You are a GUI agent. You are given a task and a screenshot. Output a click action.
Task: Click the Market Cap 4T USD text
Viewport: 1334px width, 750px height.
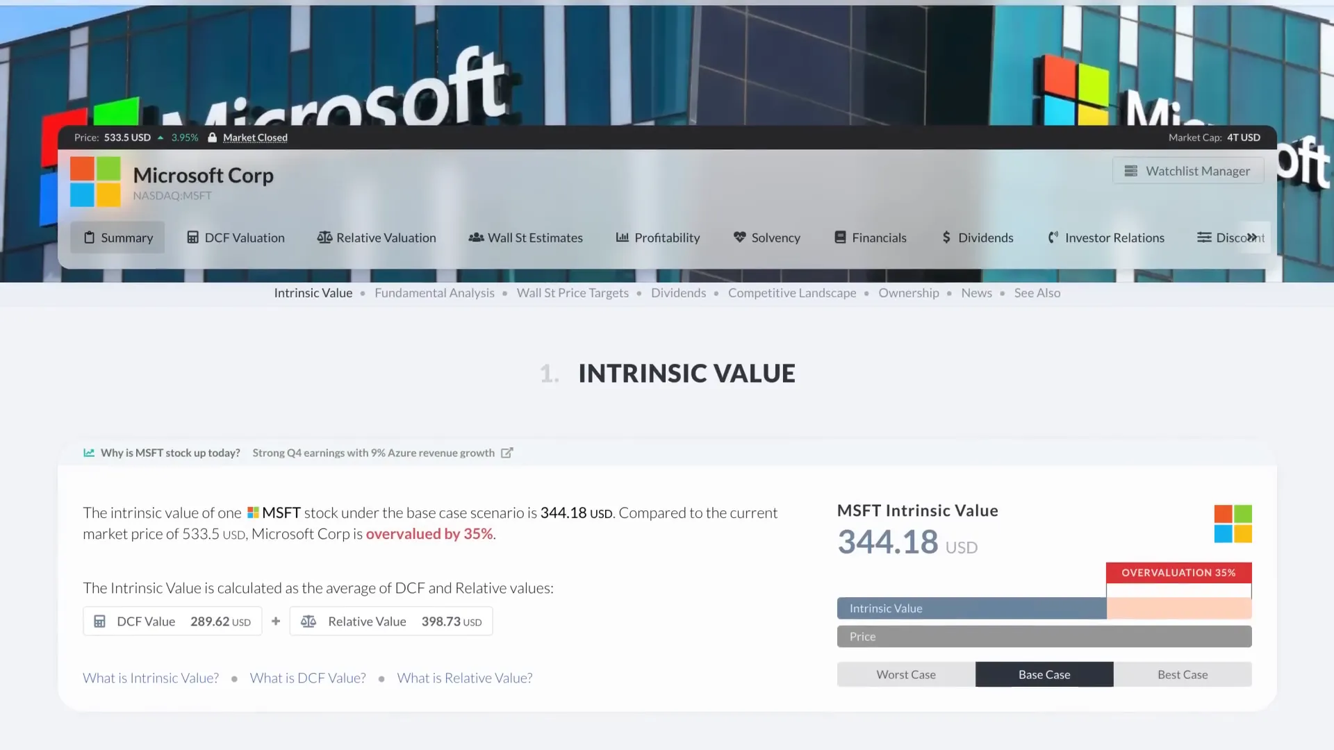pyautogui.click(x=1214, y=137)
